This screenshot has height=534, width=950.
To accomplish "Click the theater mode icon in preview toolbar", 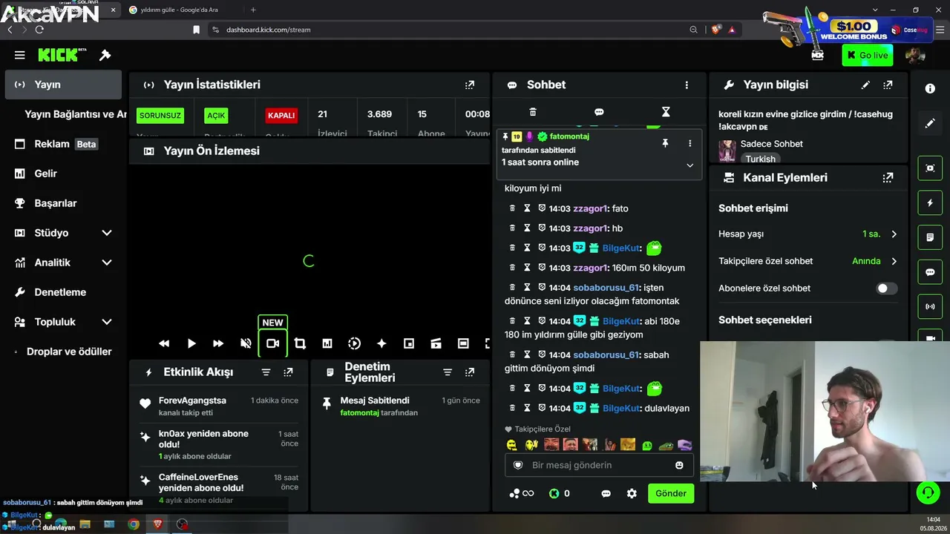I will 463,343.
